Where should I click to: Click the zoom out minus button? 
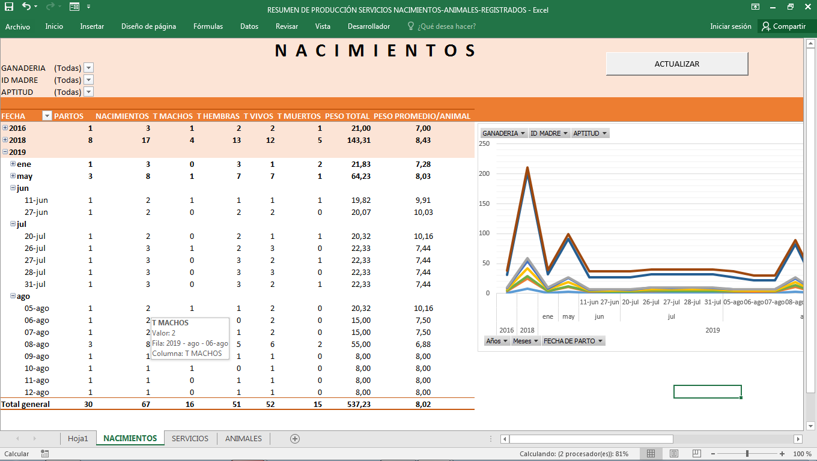(x=712, y=454)
